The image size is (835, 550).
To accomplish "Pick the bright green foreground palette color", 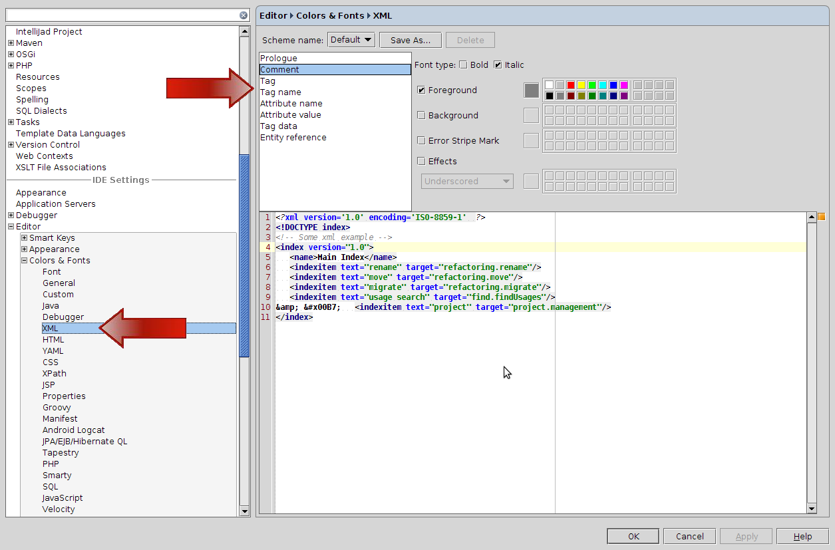I will [x=592, y=85].
